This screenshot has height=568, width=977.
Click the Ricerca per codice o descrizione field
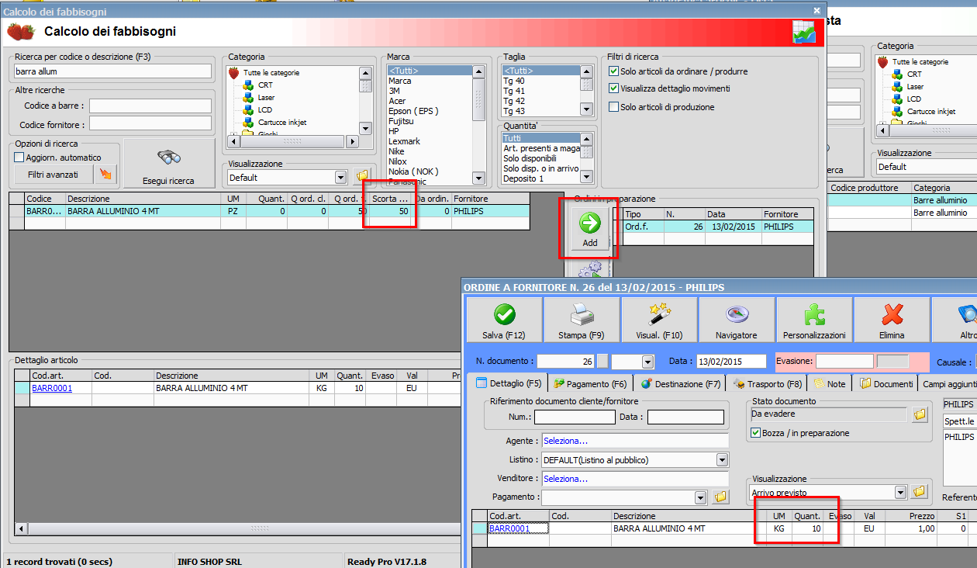click(113, 71)
